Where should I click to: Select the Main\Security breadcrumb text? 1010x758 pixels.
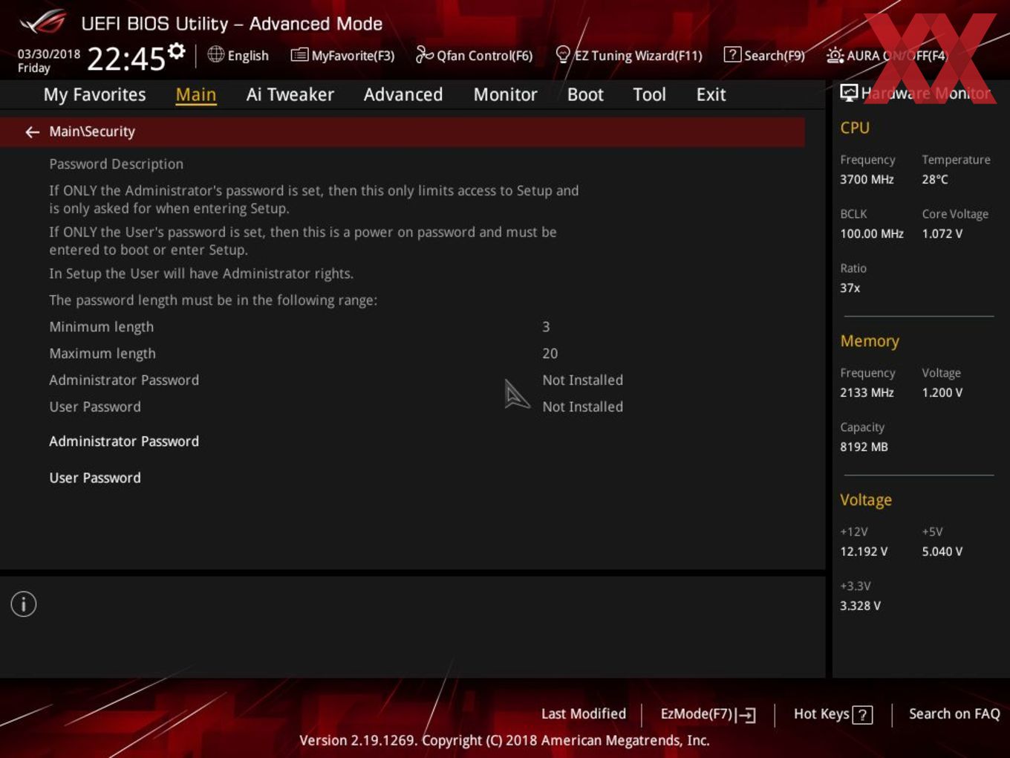coord(92,132)
